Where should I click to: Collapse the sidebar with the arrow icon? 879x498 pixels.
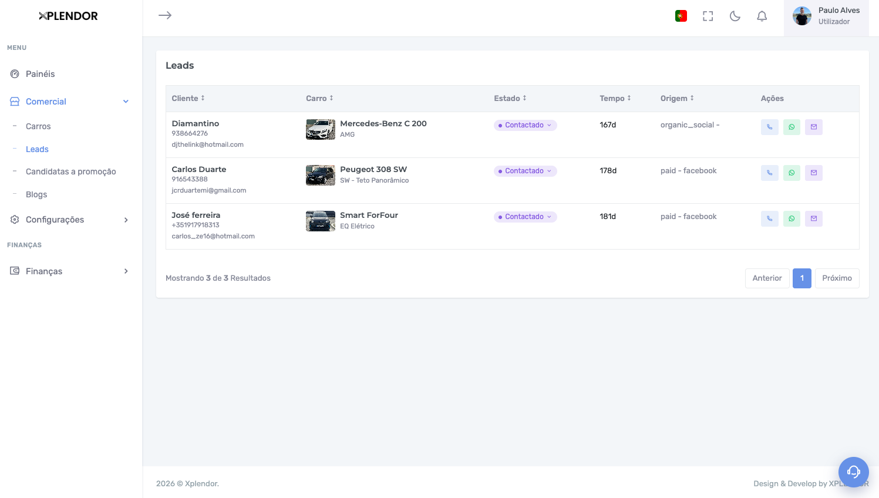[x=165, y=15]
